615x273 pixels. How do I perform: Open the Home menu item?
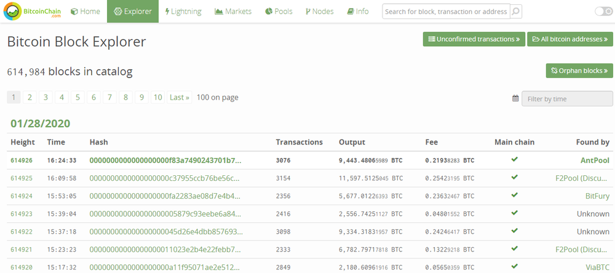[x=85, y=11]
